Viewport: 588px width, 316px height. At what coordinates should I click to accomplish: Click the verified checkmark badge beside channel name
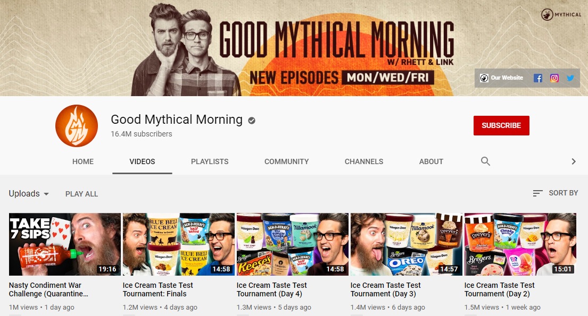(x=252, y=120)
